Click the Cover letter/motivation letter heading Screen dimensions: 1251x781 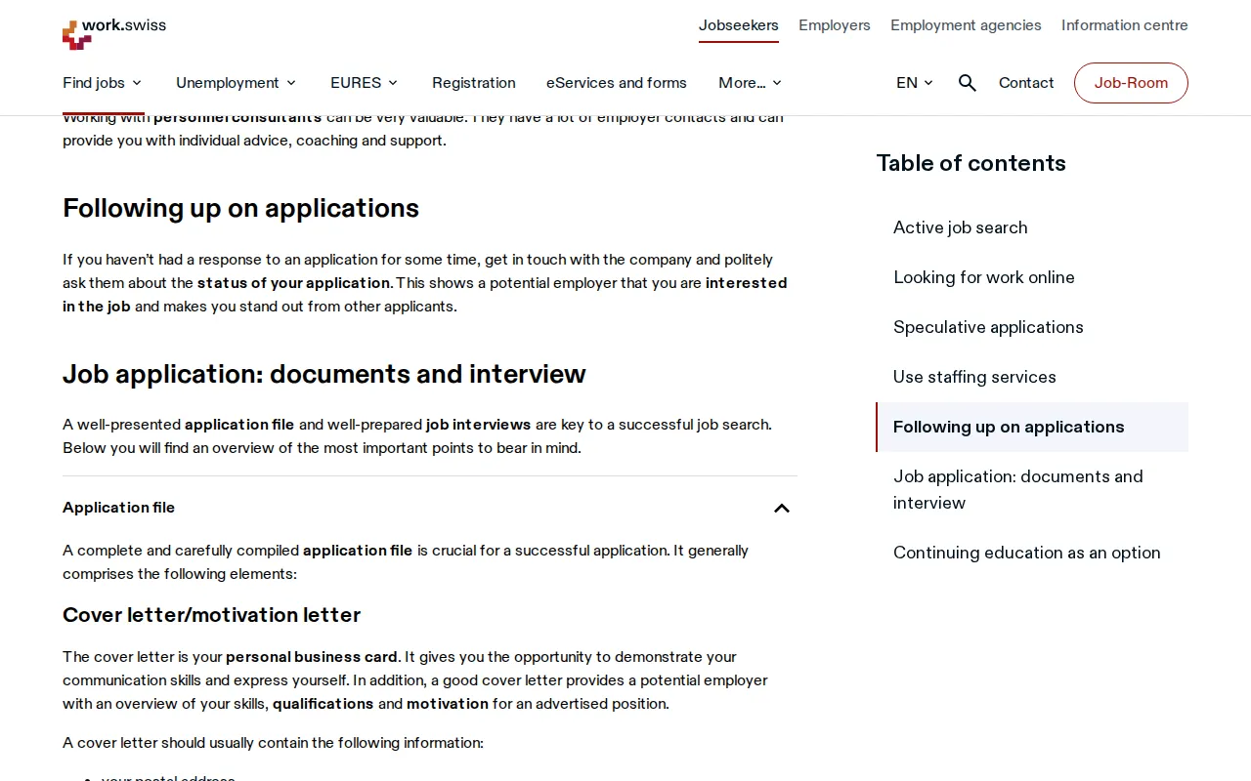[x=212, y=615]
